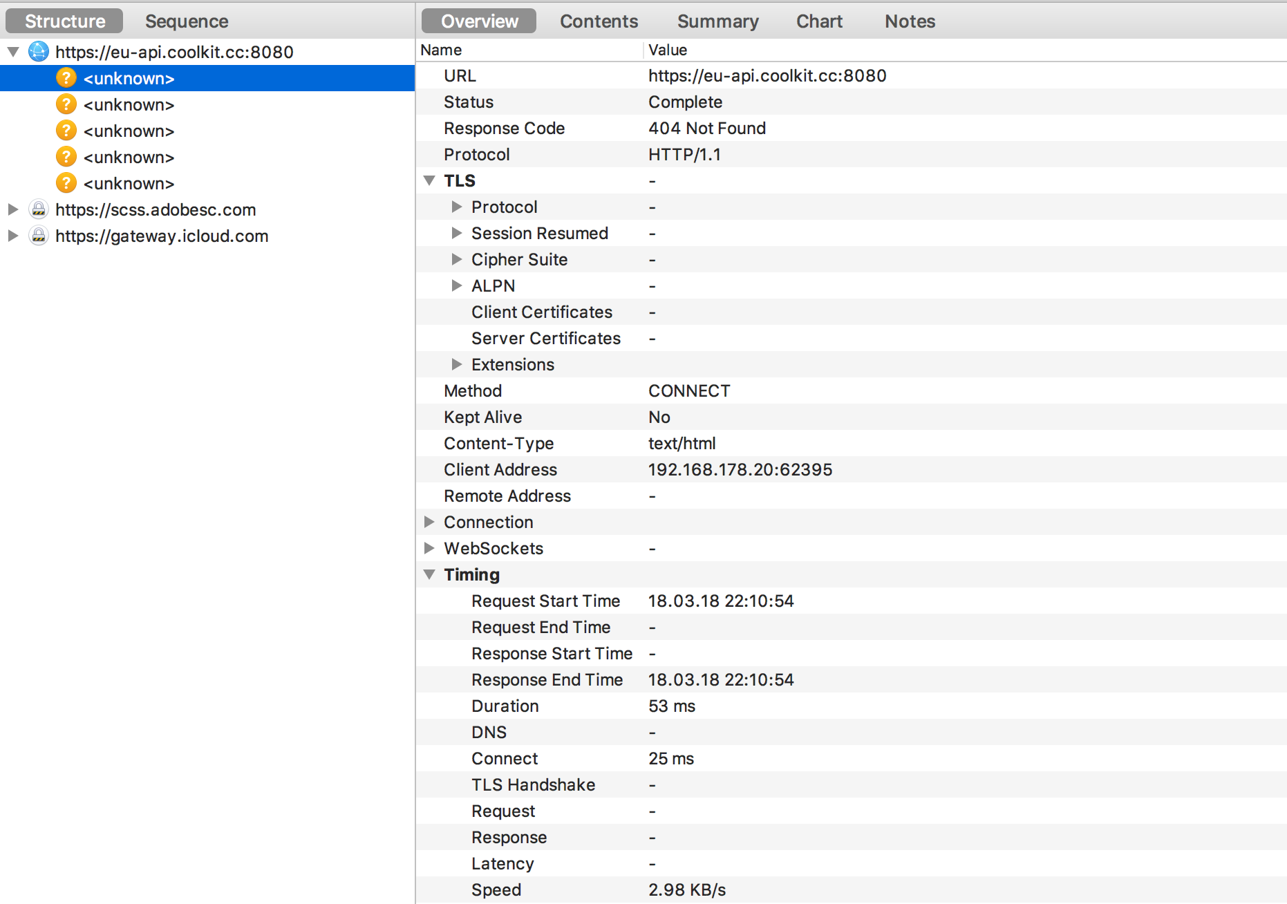Collapse the TLS section
Image resolution: width=1287 pixels, height=904 pixels.
pyautogui.click(x=429, y=180)
